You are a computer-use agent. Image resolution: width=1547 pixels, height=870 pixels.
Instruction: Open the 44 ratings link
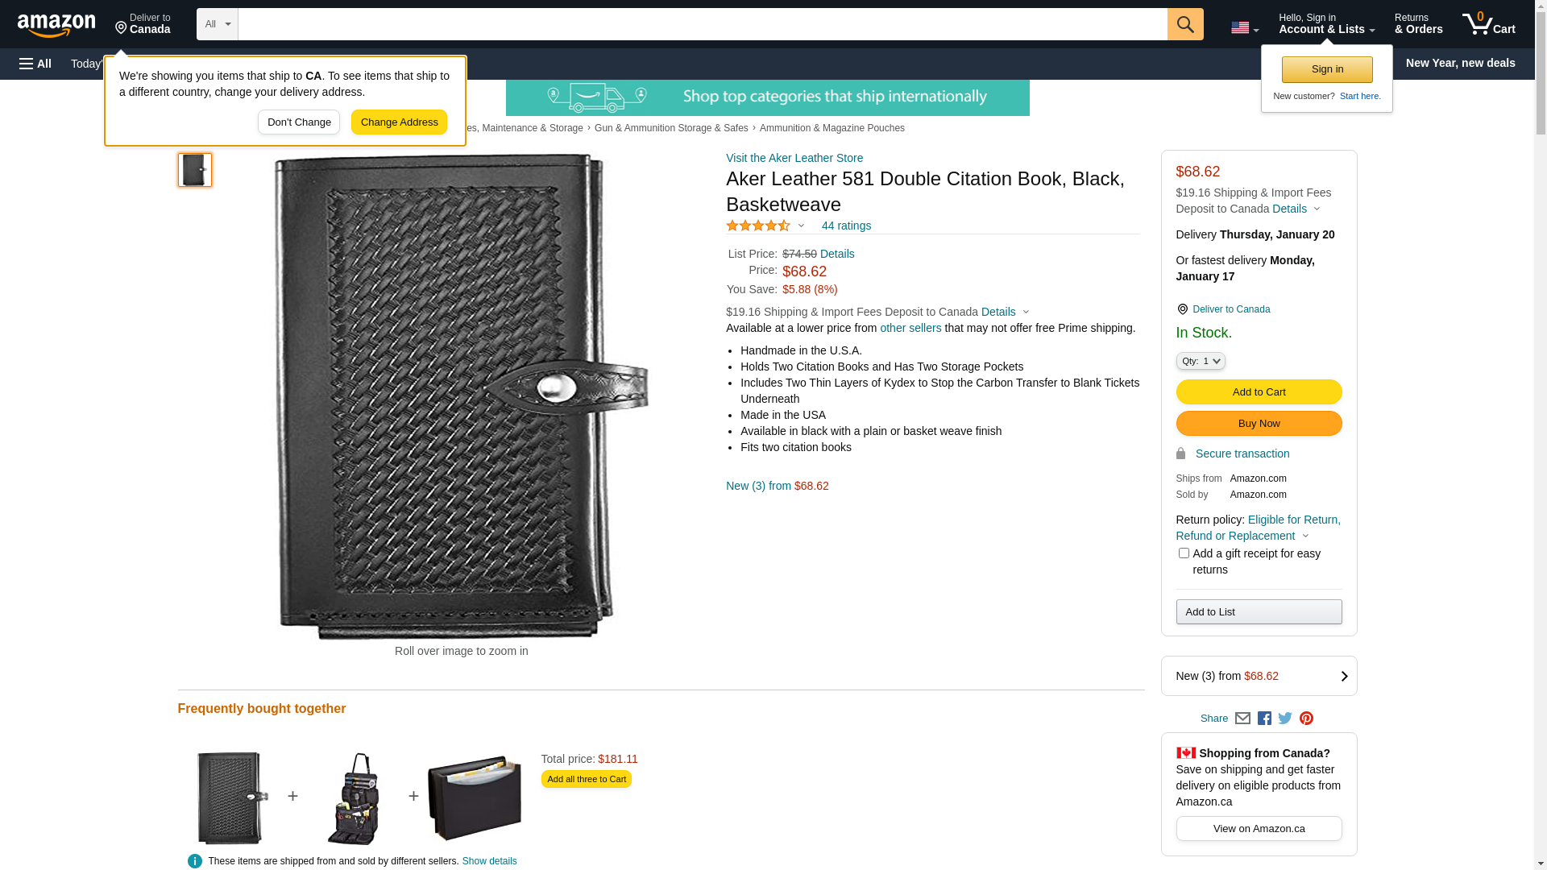click(x=846, y=226)
